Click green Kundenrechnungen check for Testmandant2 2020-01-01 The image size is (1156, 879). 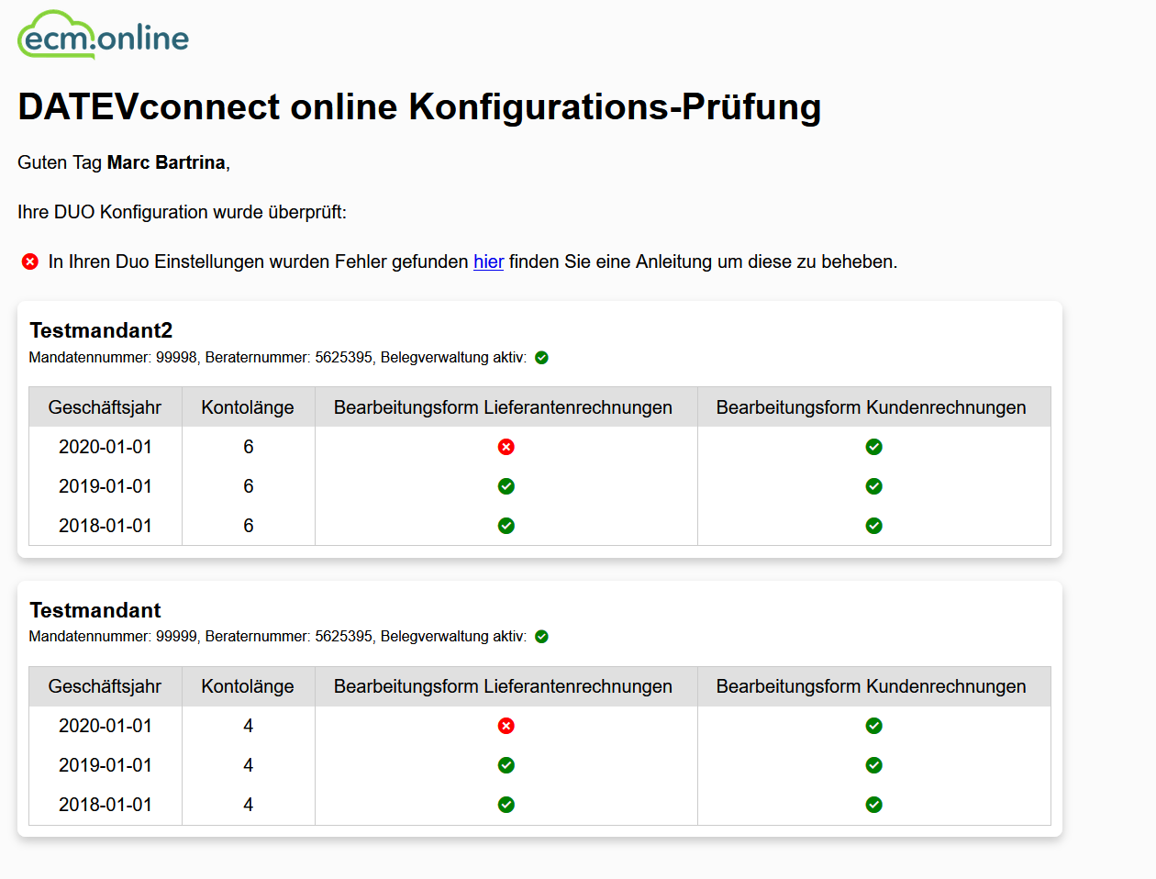874,447
